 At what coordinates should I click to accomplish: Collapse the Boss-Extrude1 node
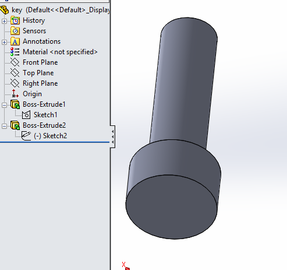[x=4, y=105]
